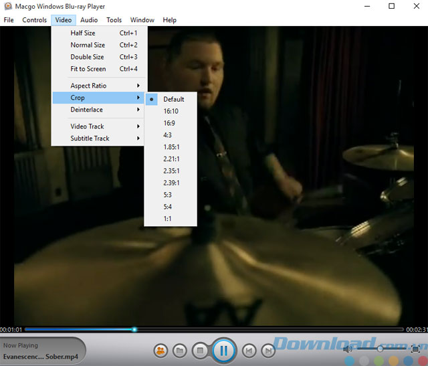The width and height of the screenshot is (428, 366).
Task: Skip to the next track
Action: (x=268, y=350)
